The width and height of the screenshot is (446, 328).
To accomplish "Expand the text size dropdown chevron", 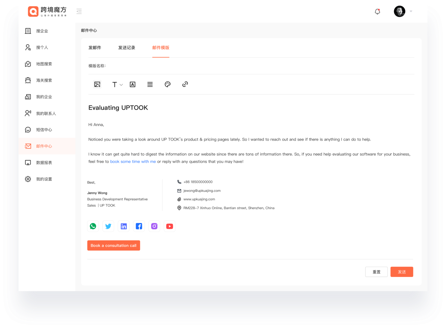I will tap(121, 85).
